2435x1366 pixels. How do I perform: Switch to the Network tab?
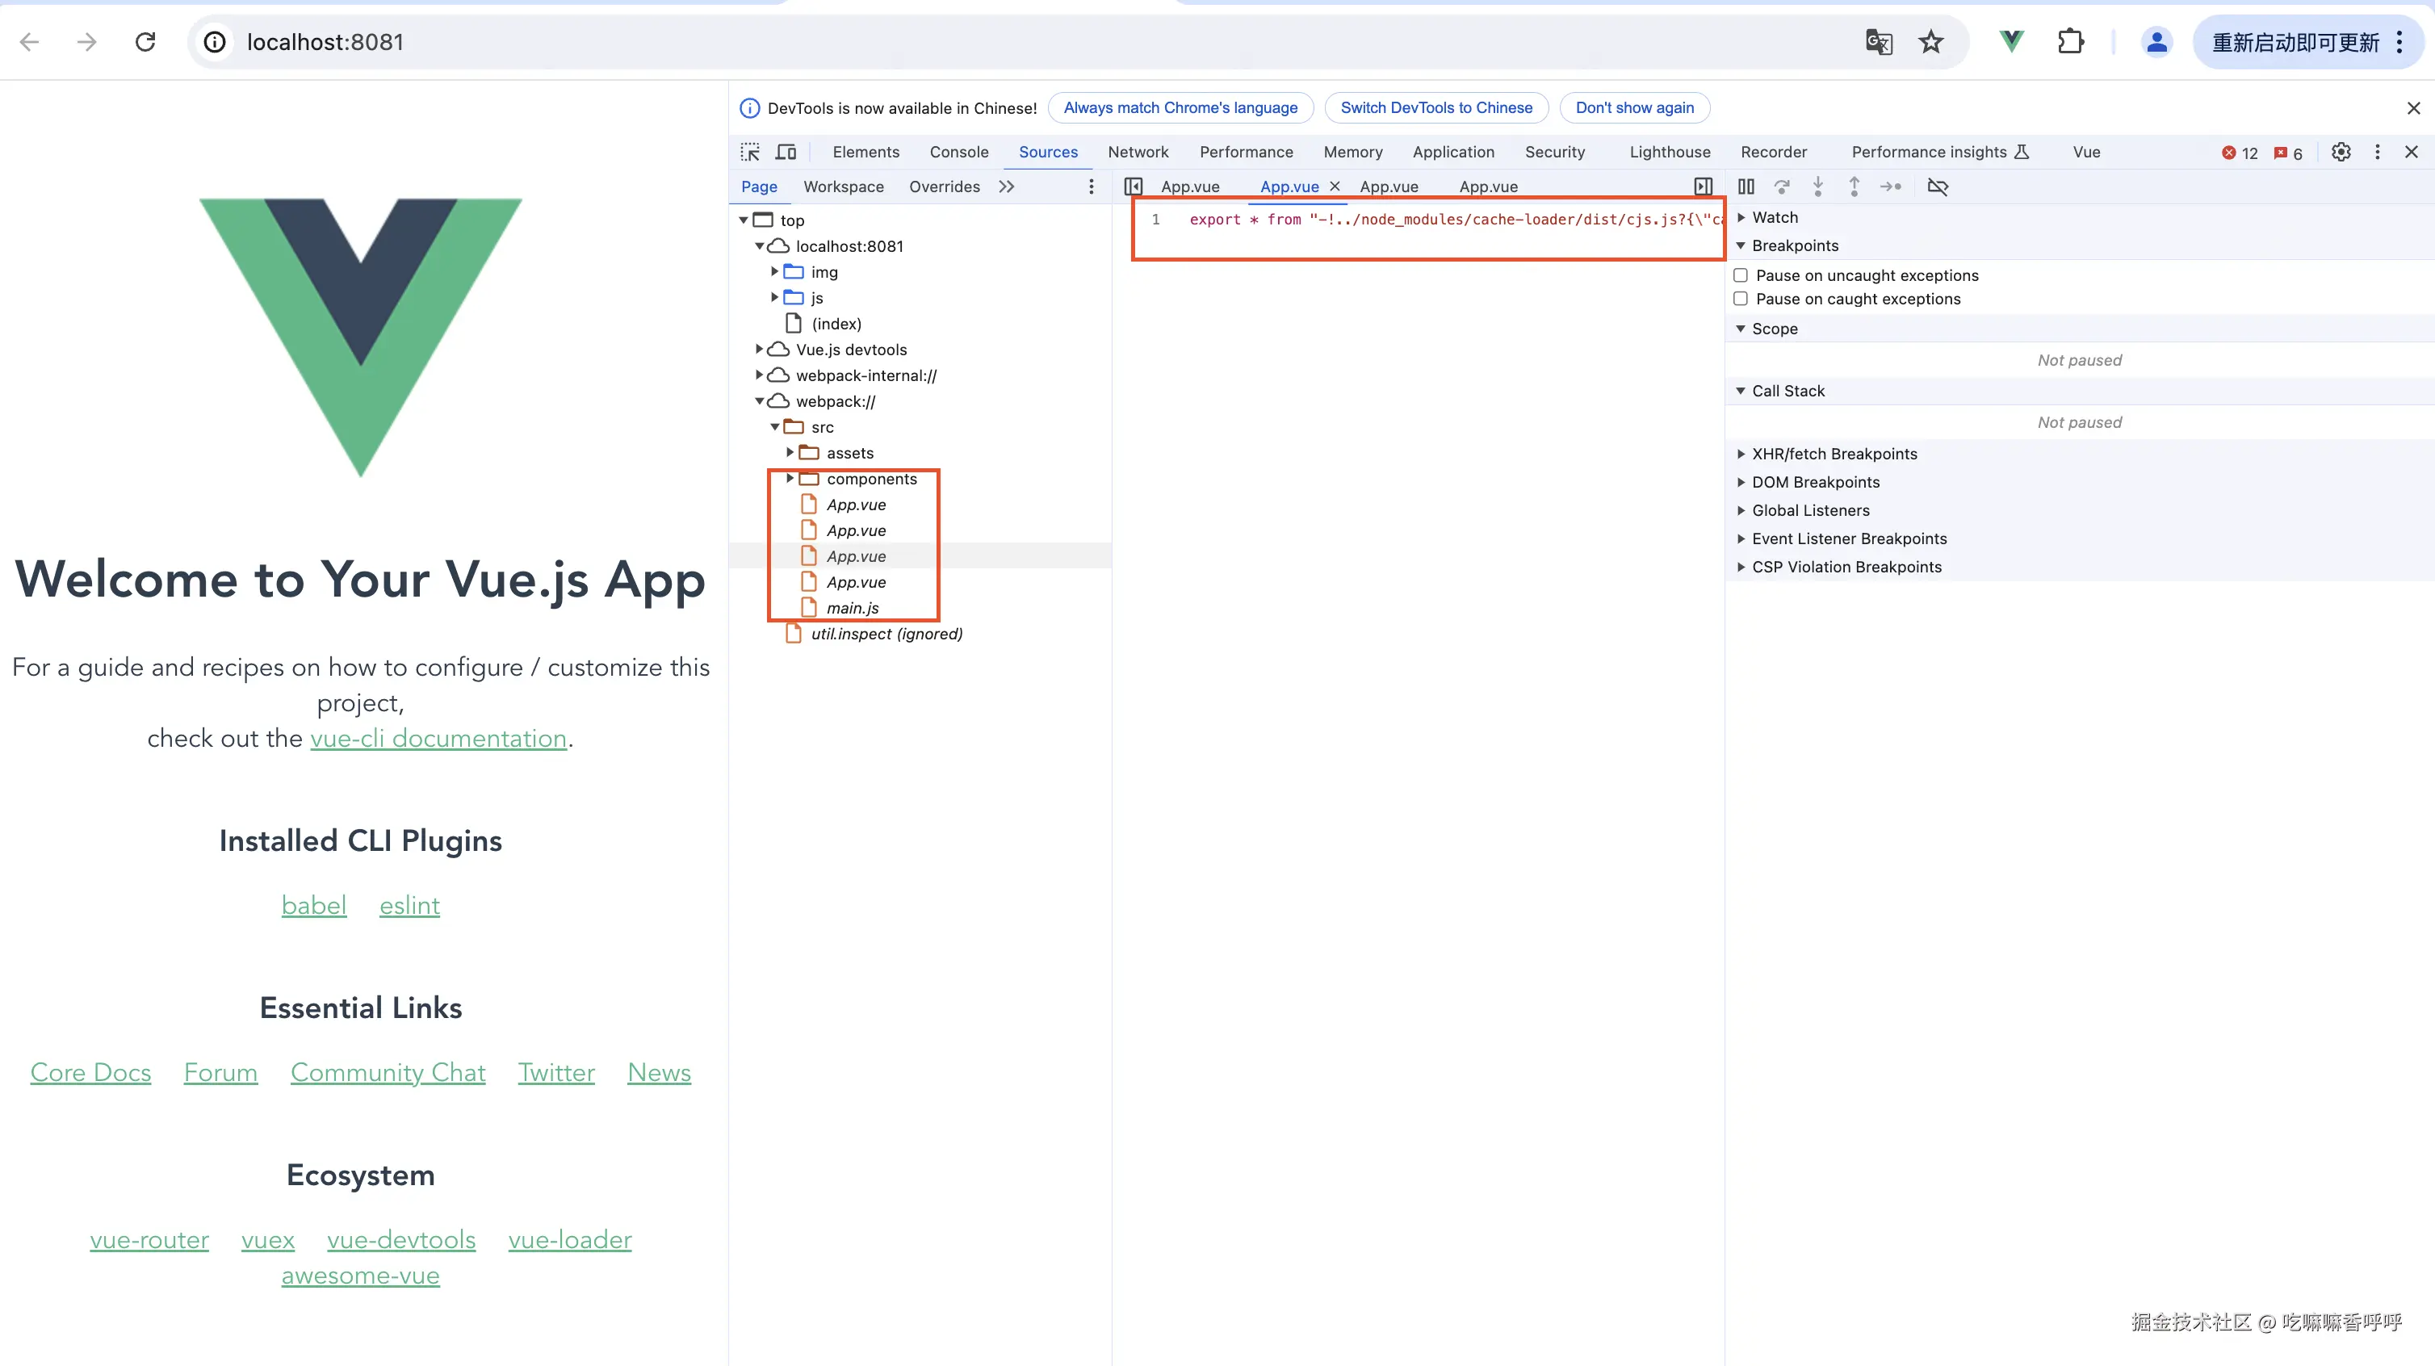[1137, 153]
